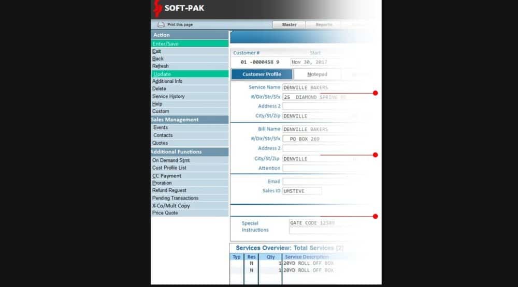This screenshot has width=518, height=287.
Task: Open Quotes under Sales Management
Action: pyautogui.click(x=160, y=143)
